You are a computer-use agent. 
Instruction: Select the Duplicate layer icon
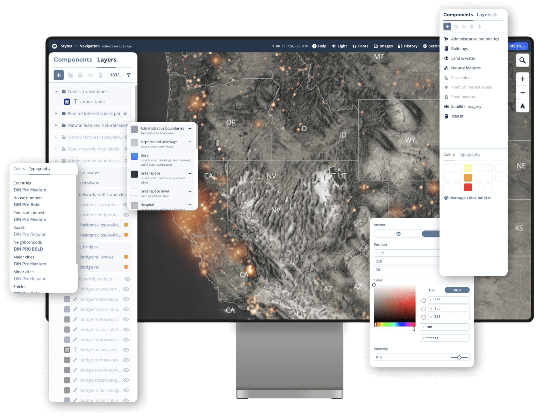[70, 75]
